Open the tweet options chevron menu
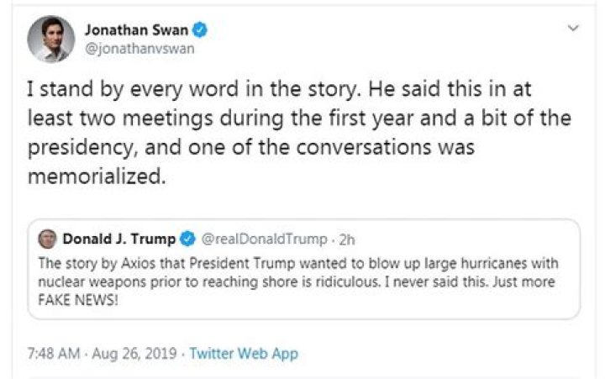This screenshot has height=379, width=605. tap(574, 28)
